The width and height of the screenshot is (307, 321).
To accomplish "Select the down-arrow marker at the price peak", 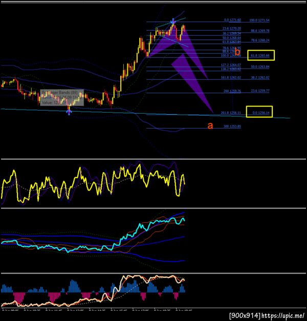I will click(173, 21).
